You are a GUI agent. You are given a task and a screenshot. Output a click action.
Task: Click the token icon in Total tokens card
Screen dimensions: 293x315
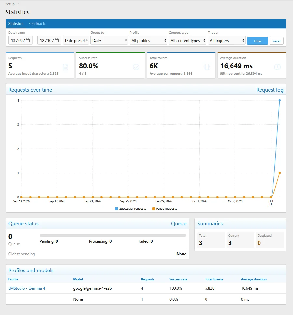[207, 67]
